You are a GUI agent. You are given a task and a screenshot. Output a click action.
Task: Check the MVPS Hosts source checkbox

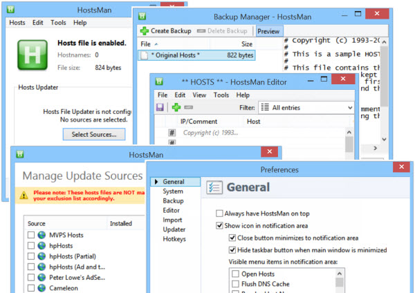[x=31, y=235]
